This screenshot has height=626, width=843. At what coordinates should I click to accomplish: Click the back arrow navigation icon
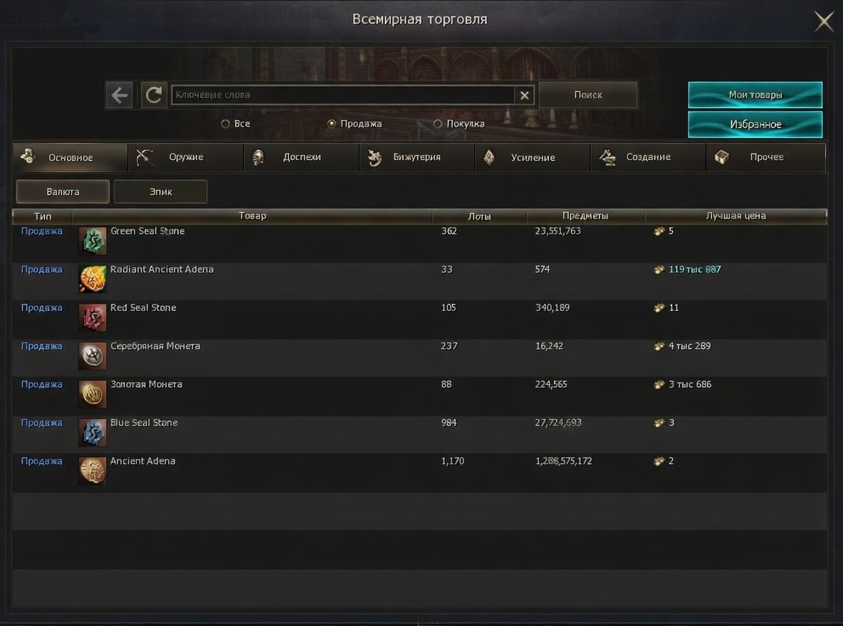pyautogui.click(x=120, y=95)
